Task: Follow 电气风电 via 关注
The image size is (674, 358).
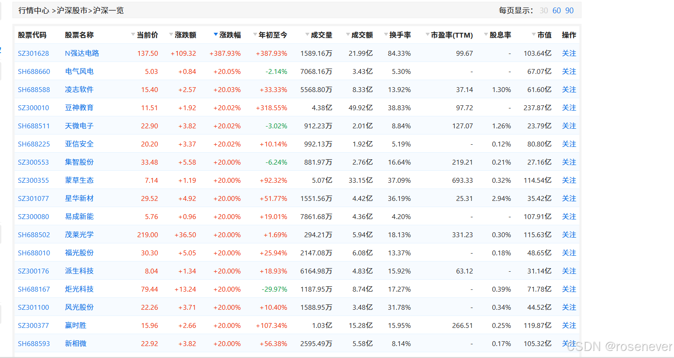Action: click(x=569, y=71)
